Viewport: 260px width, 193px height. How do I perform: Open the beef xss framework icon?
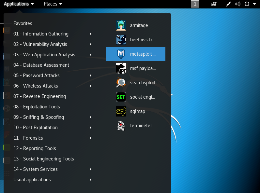[121, 40]
